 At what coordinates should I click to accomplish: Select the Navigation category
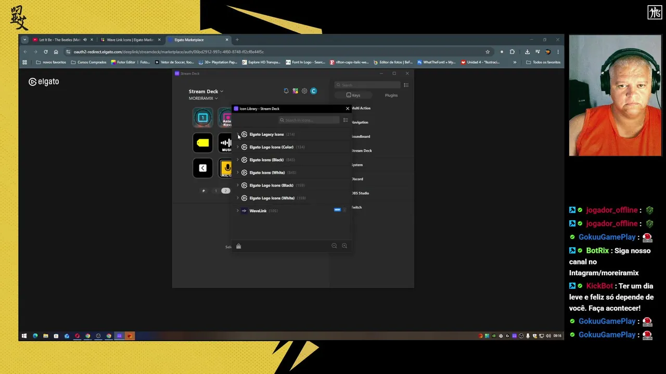pos(360,123)
